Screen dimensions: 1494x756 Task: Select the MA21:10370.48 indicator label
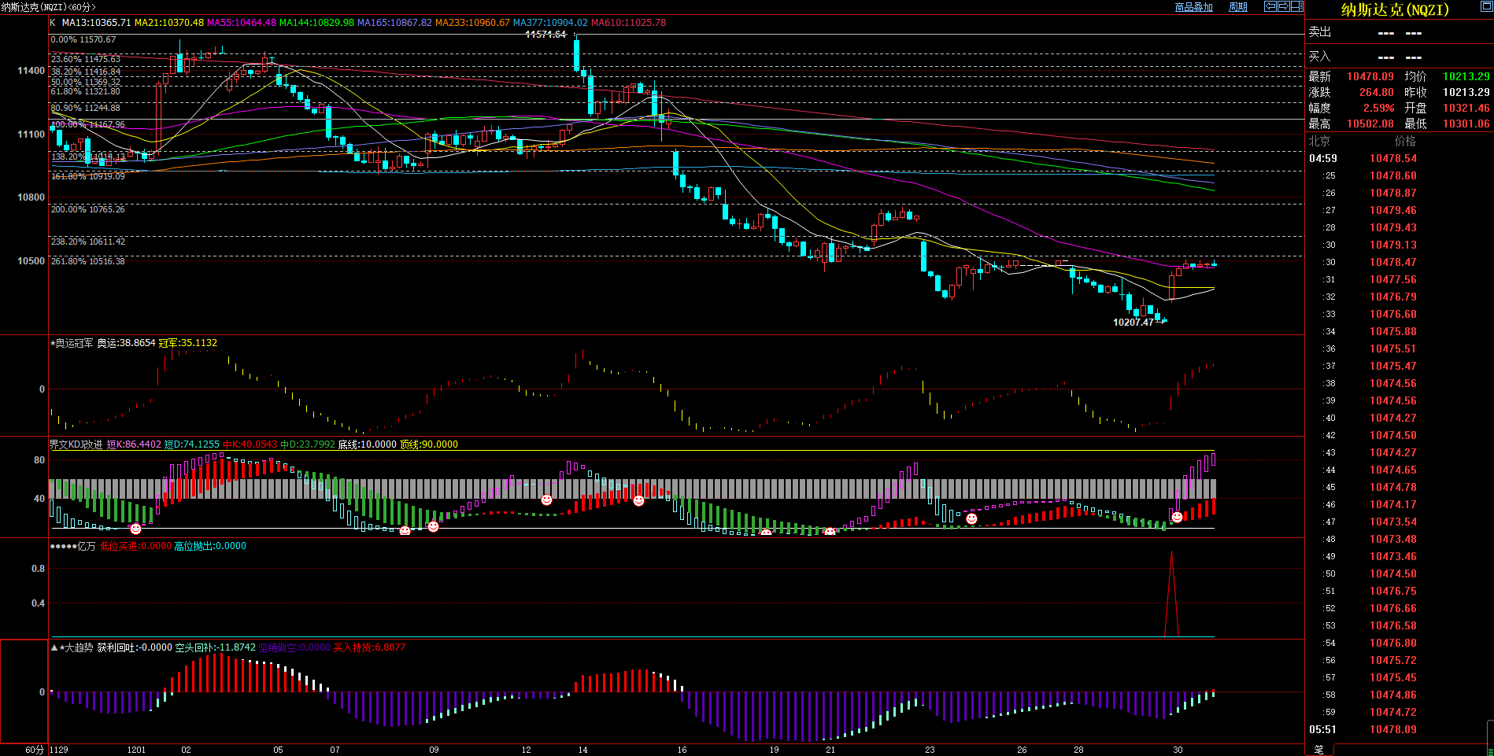click(169, 23)
